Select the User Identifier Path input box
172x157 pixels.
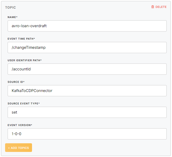point(87,69)
